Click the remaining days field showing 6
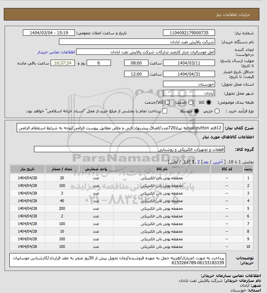Screen dimensions: 267x293 pos(99,63)
